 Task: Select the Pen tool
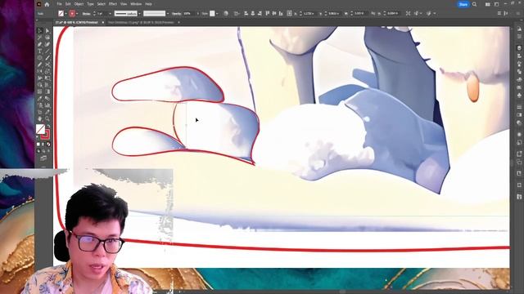pos(40,44)
